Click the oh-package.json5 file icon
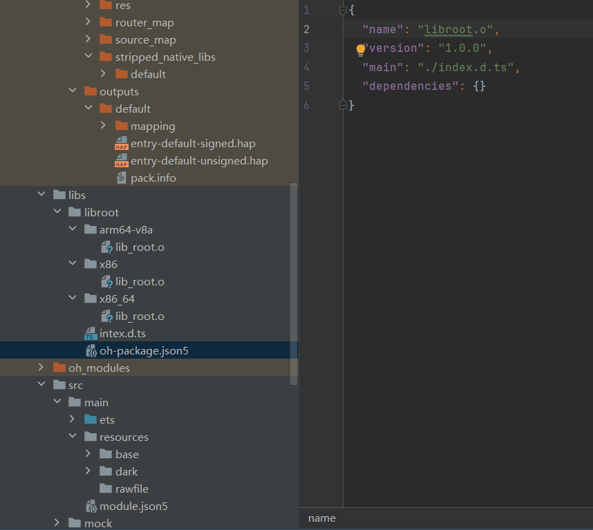 (x=91, y=351)
